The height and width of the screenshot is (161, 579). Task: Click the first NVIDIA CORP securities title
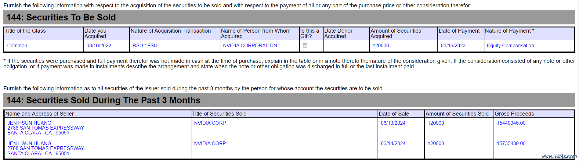click(210, 123)
